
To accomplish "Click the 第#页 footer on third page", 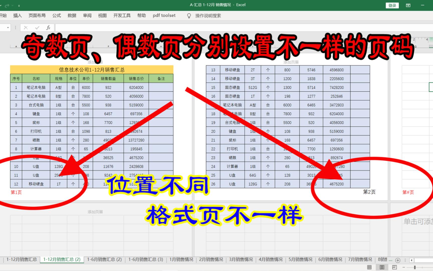I will [x=408, y=192].
